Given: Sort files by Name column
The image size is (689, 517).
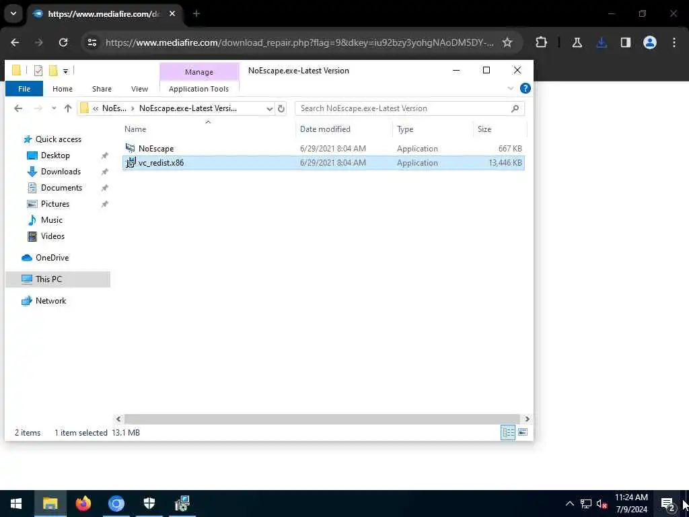Looking at the screenshot, I should 135,129.
